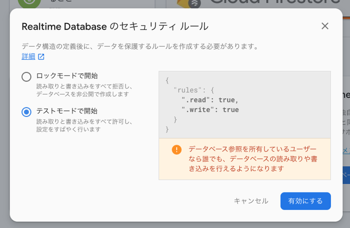Click the intro sentence データ構造の定義後に
350x228 pixels.
[140, 46]
